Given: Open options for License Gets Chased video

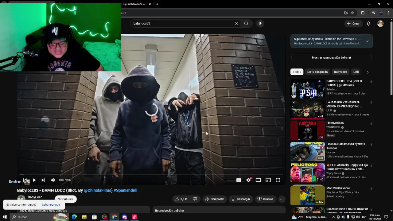Looking at the screenshot, I should click(371, 144).
